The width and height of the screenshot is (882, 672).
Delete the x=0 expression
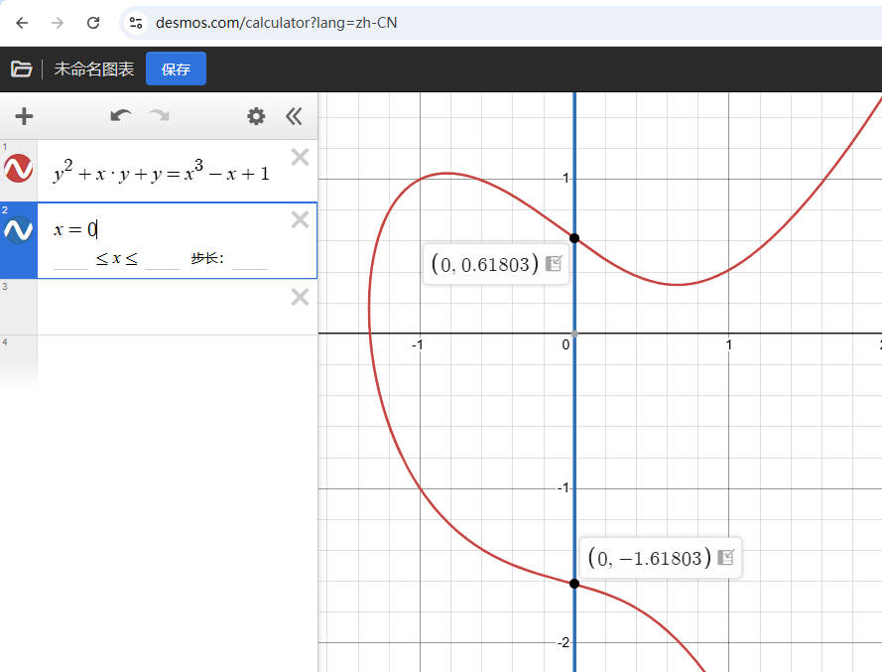tap(300, 219)
